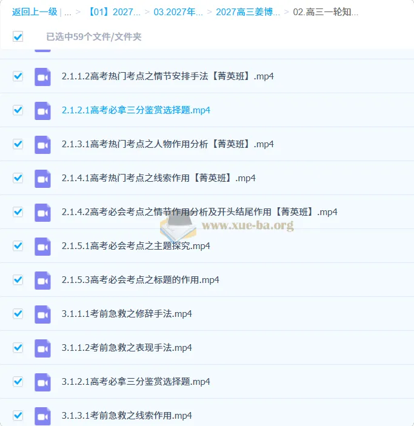Open the … ellipsis breadcrumb
Image resolution: width=414 pixels, height=426 pixels.
click(68, 13)
